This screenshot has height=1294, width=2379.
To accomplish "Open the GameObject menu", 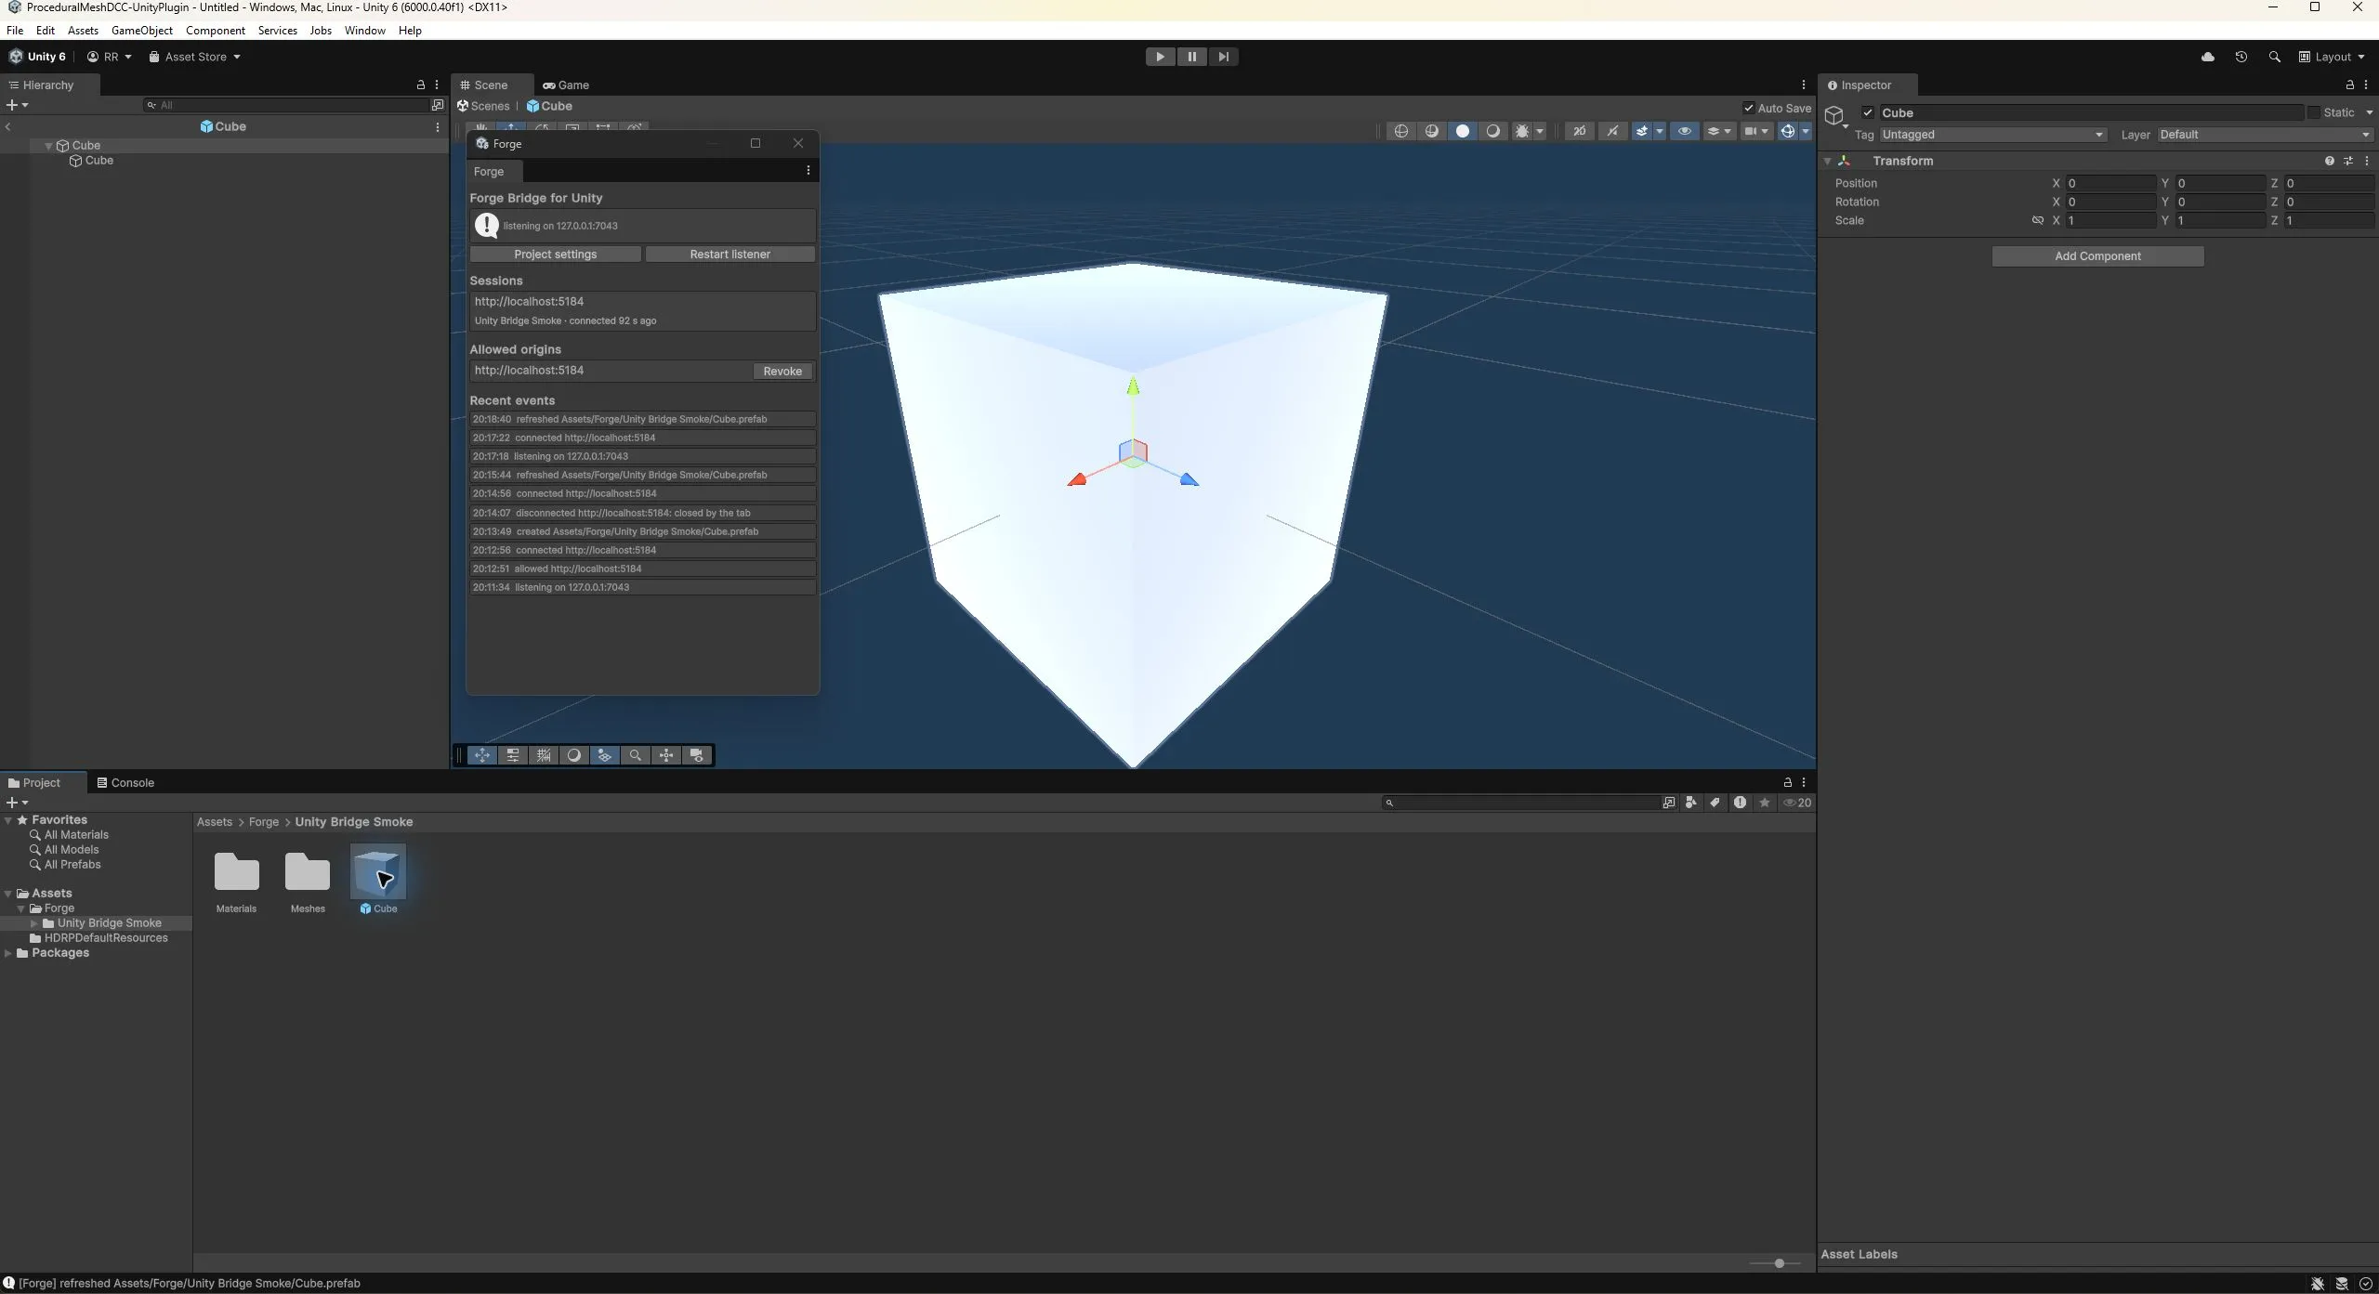I will coord(141,31).
